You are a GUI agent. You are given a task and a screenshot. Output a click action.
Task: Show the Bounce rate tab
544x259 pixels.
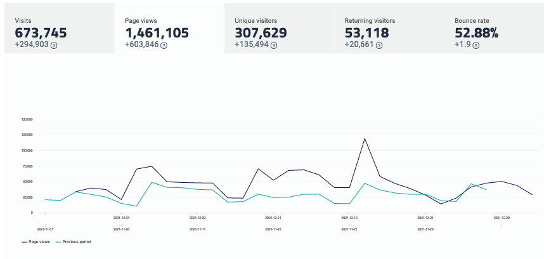(494, 29)
